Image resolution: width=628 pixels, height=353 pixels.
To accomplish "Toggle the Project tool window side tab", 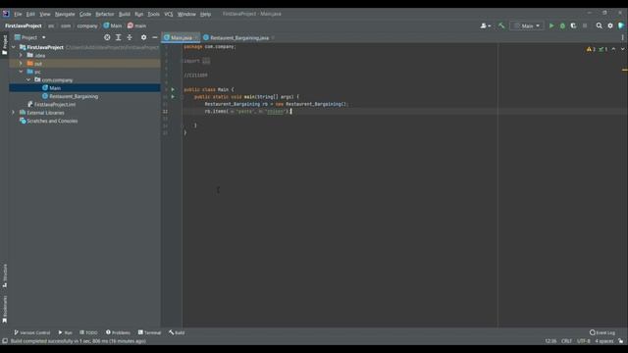I will pos(4,45).
